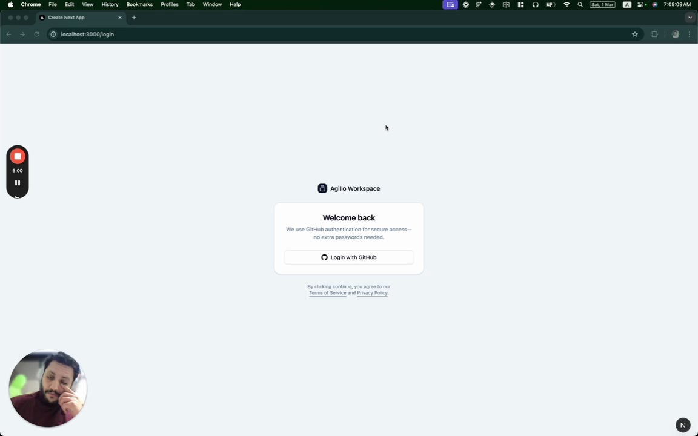Reload the localhost login page
Image resolution: width=698 pixels, height=436 pixels.
36,35
